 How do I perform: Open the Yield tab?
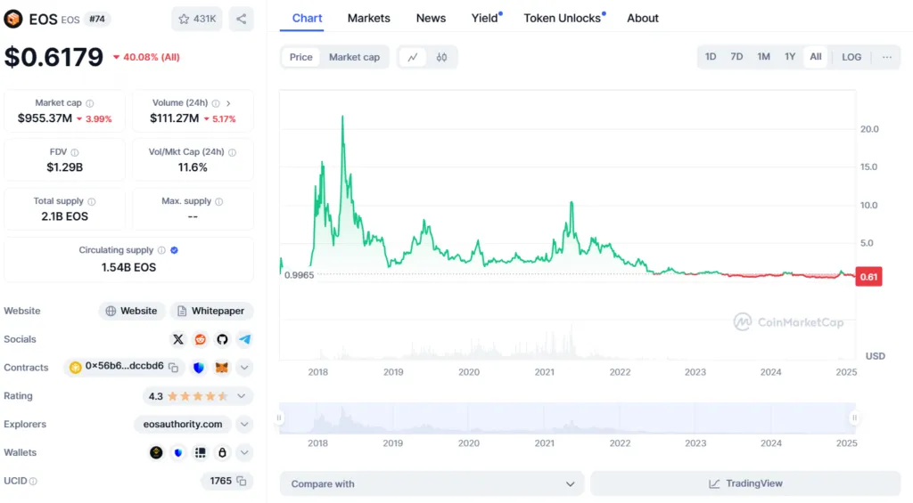pos(485,18)
